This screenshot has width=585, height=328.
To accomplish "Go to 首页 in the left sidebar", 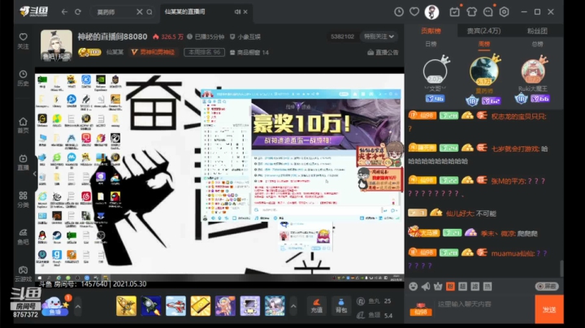I will (23, 126).
